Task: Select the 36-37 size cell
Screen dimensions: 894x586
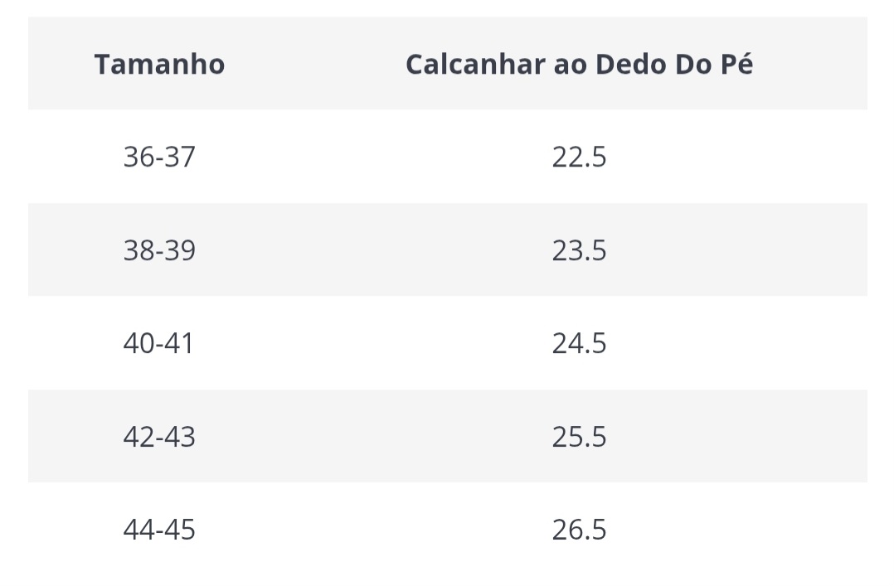Action: click(159, 157)
